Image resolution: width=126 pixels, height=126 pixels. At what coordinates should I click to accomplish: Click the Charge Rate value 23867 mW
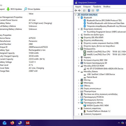coord(33,71)
